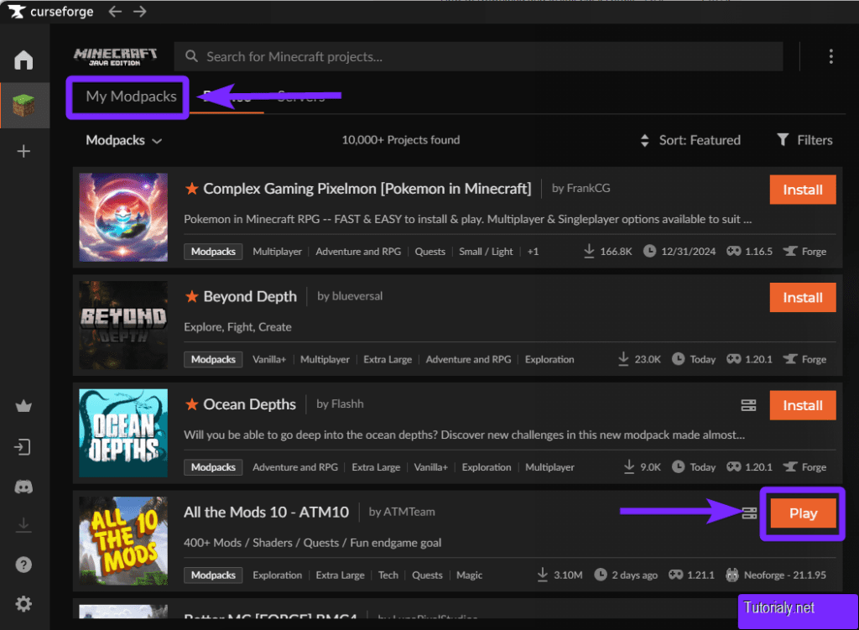The image size is (859, 630).
Task: Open the Complex Gaming Pixelmon thumbnail
Action: (x=123, y=217)
